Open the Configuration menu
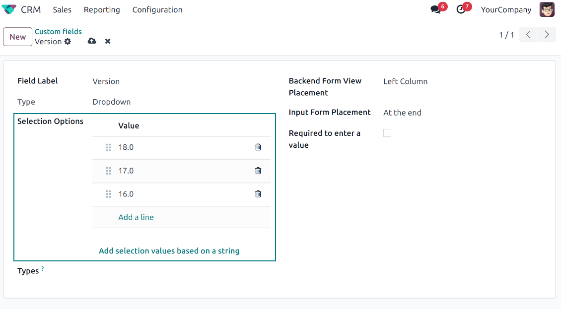The image size is (561, 309). point(157,10)
